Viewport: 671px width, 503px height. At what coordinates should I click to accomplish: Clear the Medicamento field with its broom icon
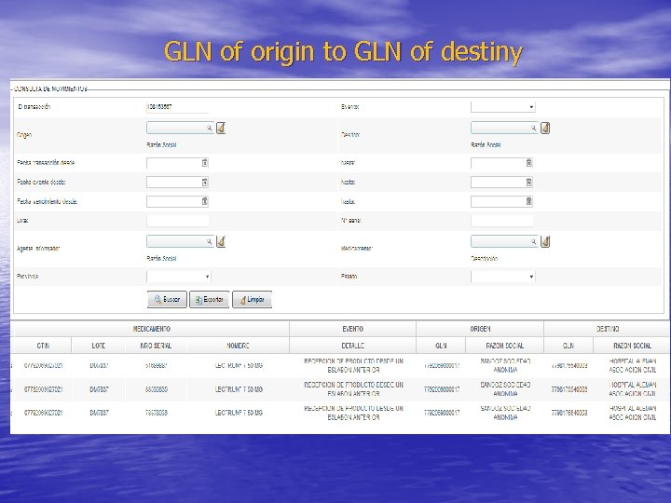tap(545, 241)
